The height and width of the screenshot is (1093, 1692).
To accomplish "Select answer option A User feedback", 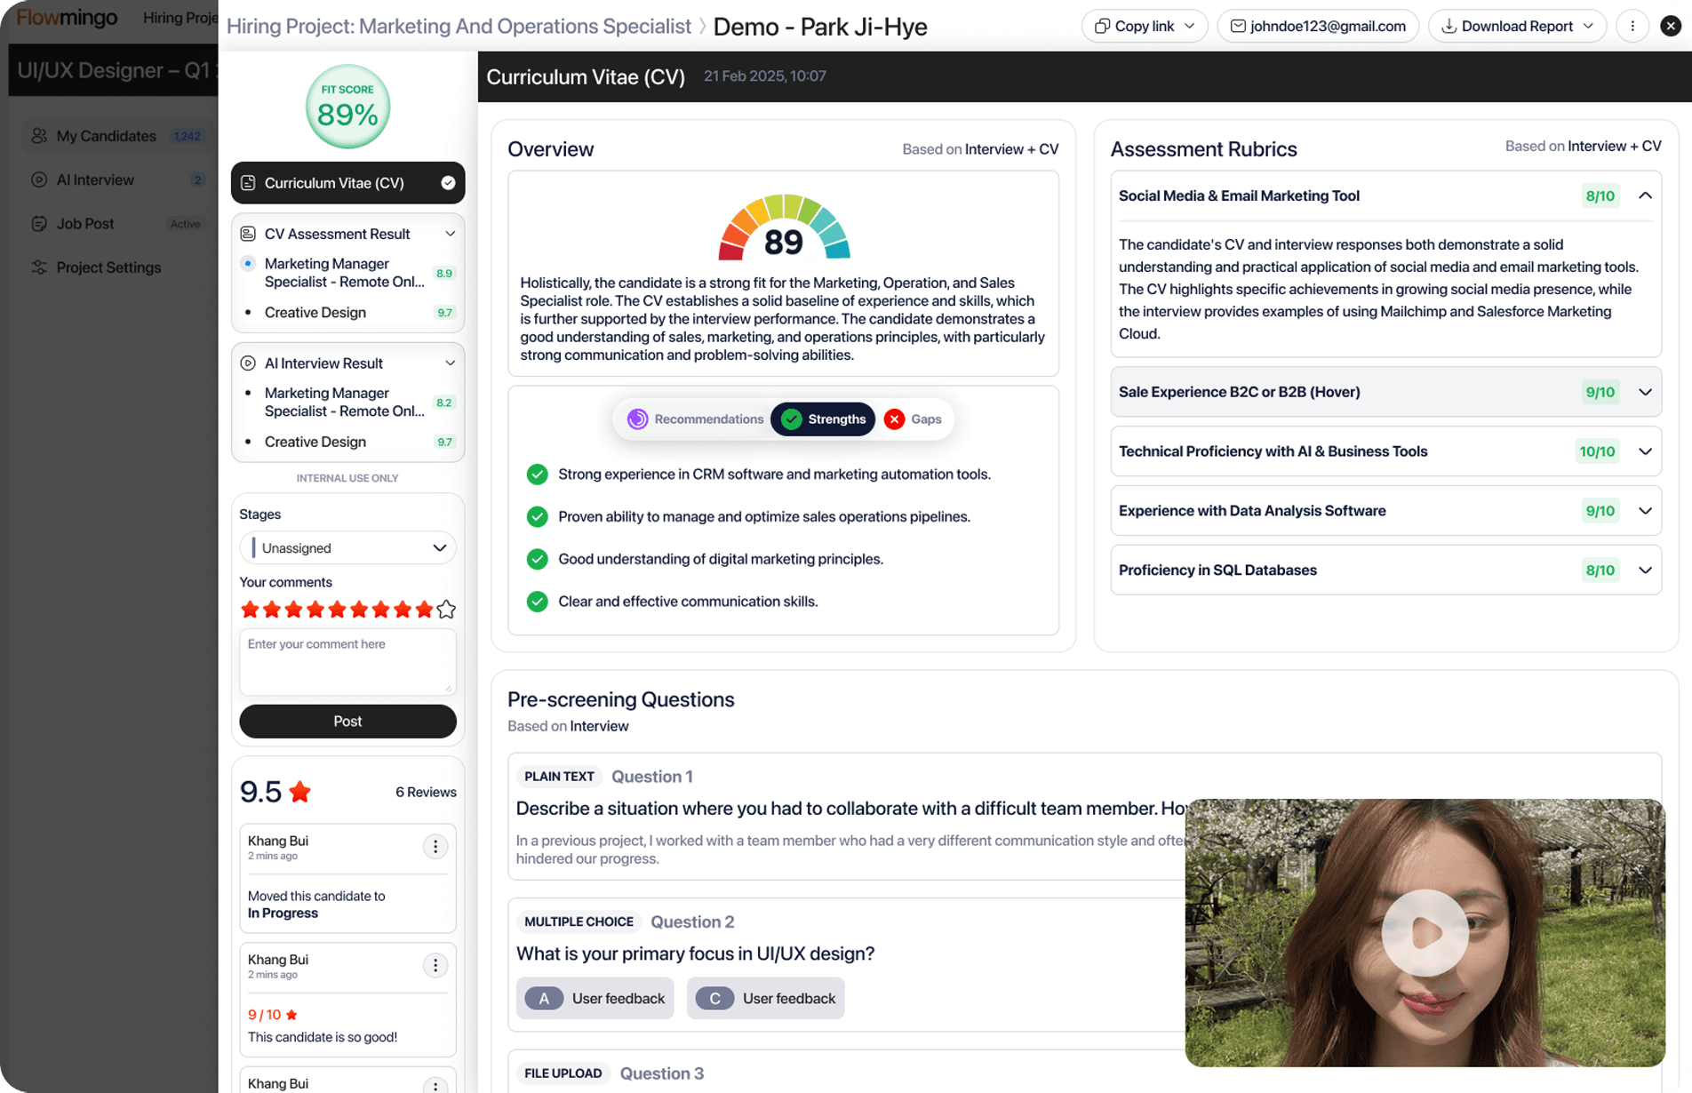I will pos(595,998).
